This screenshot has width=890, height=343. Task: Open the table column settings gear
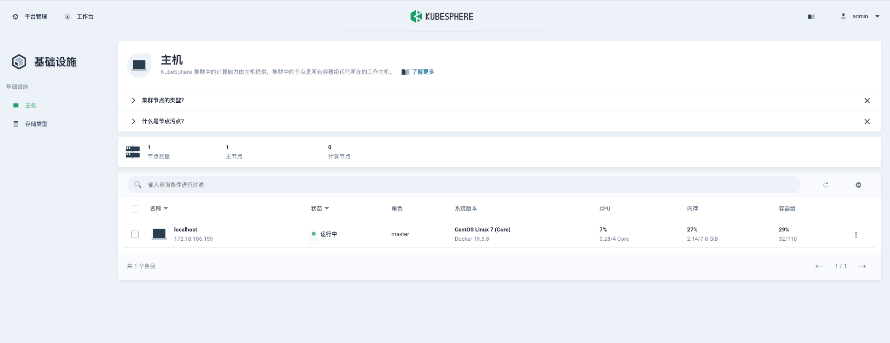pyautogui.click(x=858, y=185)
